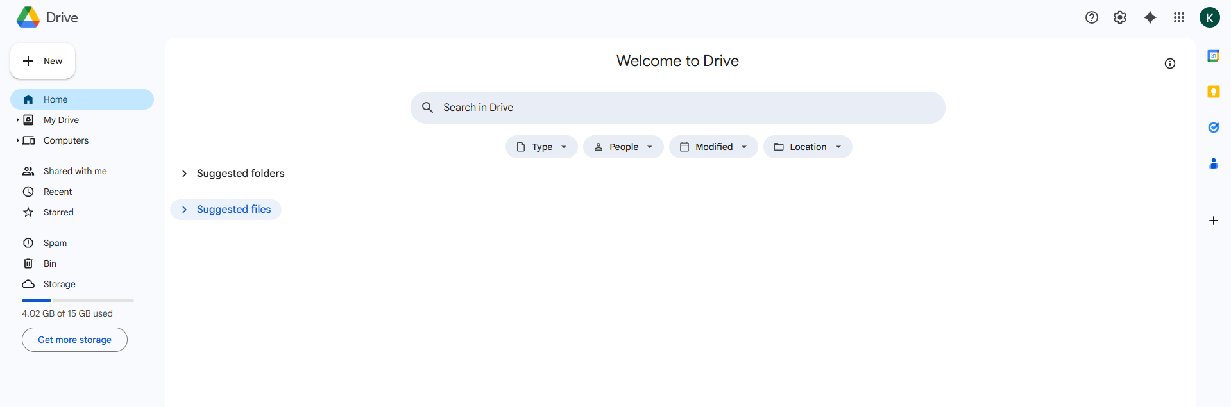The height and width of the screenshot is (407, 1231).
Task: Open the Bin in sidebar
Action: pos(49,263)
